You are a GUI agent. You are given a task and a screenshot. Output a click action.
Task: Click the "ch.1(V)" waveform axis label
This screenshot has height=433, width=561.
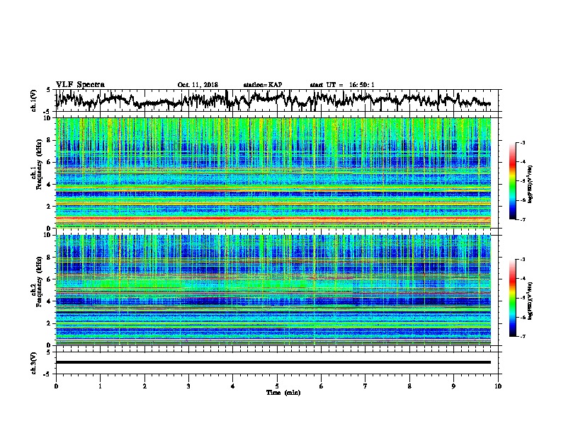[34, 100]
